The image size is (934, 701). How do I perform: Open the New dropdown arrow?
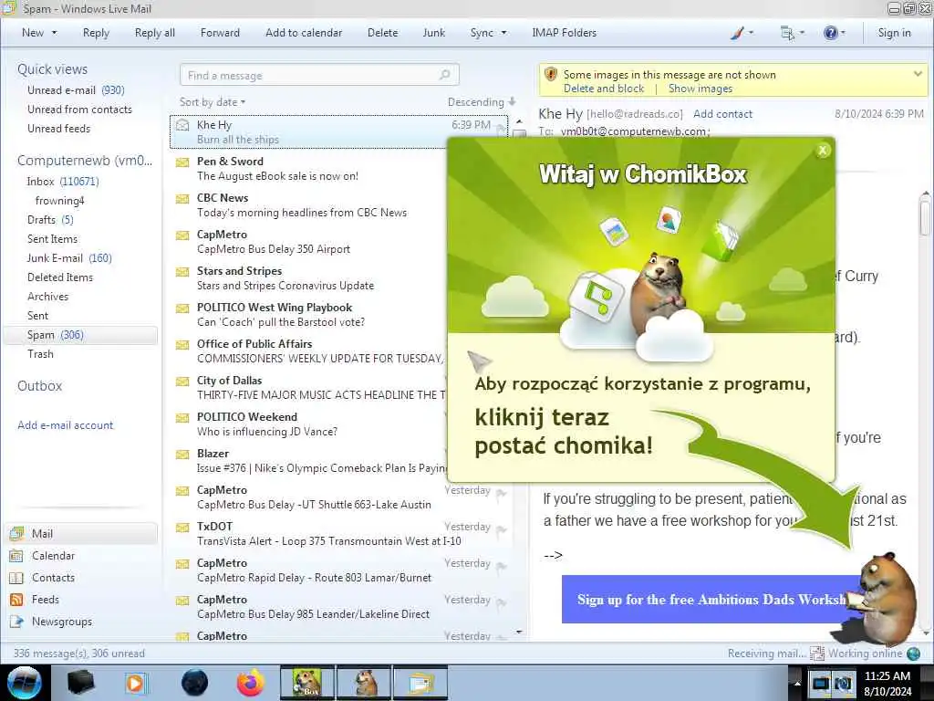tap(54, 33)
